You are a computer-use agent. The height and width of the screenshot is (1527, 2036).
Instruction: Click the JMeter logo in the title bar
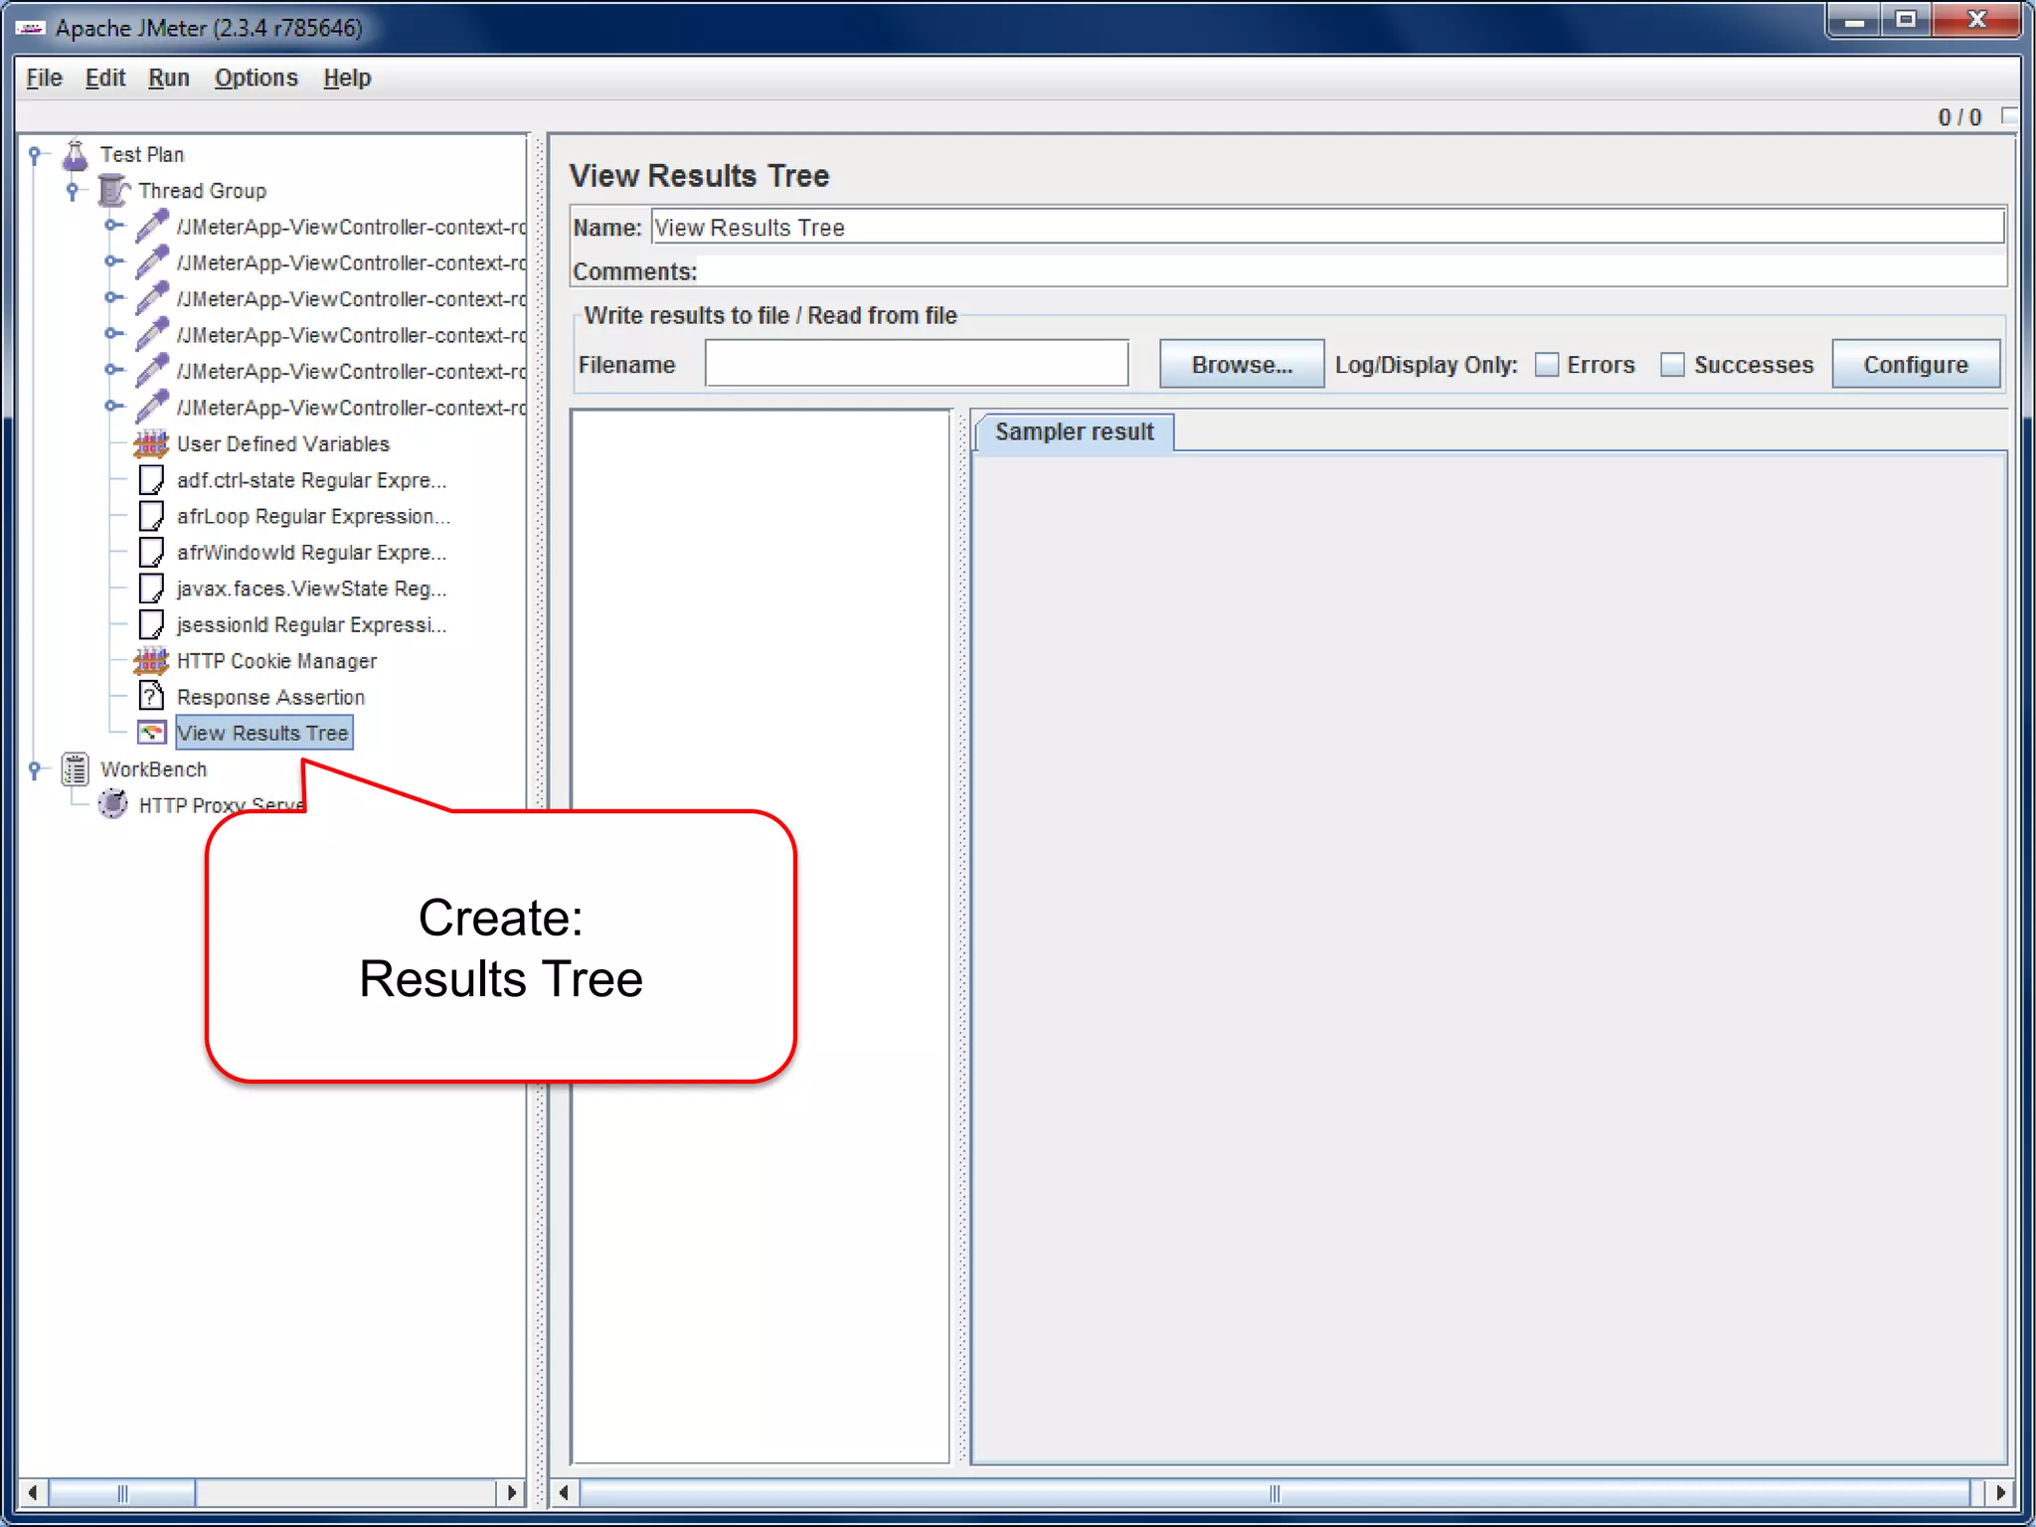coord(31,28)
